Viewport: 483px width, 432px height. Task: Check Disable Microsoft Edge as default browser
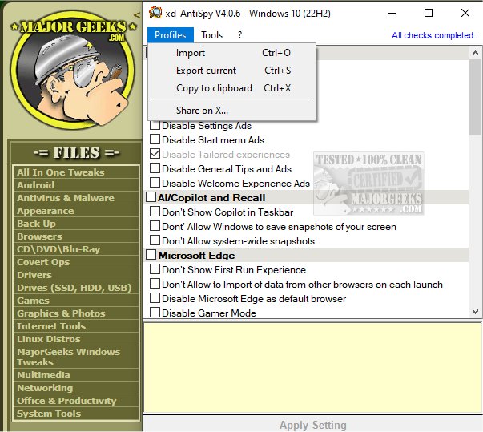point(155,298)
